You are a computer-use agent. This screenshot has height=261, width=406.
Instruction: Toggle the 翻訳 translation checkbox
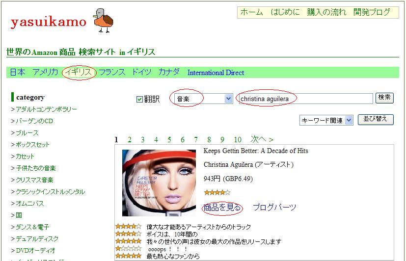[139, 99]
